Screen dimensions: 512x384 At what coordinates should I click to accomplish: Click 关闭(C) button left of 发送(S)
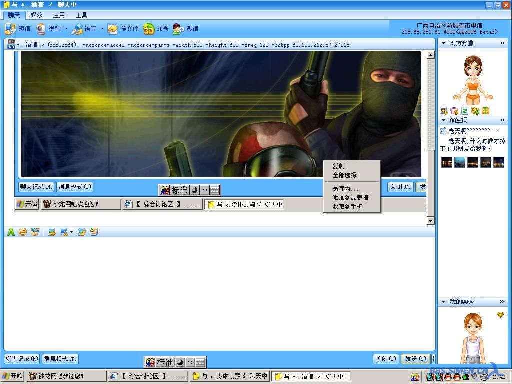click(x=386, y=359)
